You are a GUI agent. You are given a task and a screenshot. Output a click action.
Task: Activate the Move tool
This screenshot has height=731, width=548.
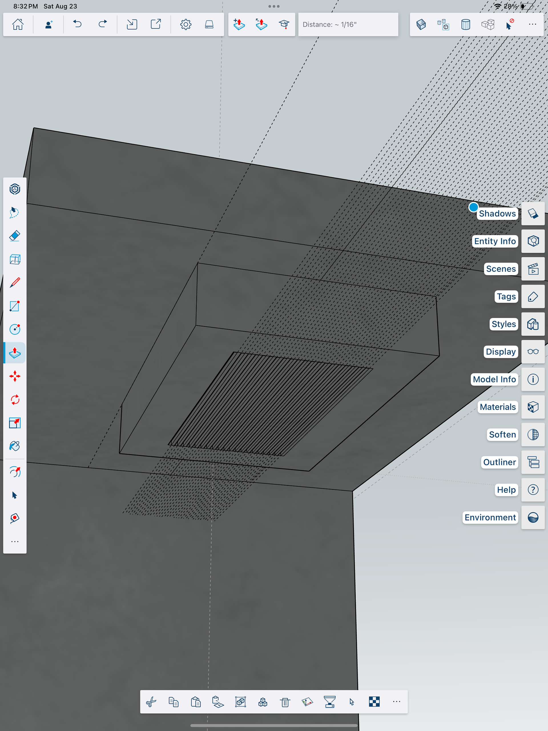(15, 376)
